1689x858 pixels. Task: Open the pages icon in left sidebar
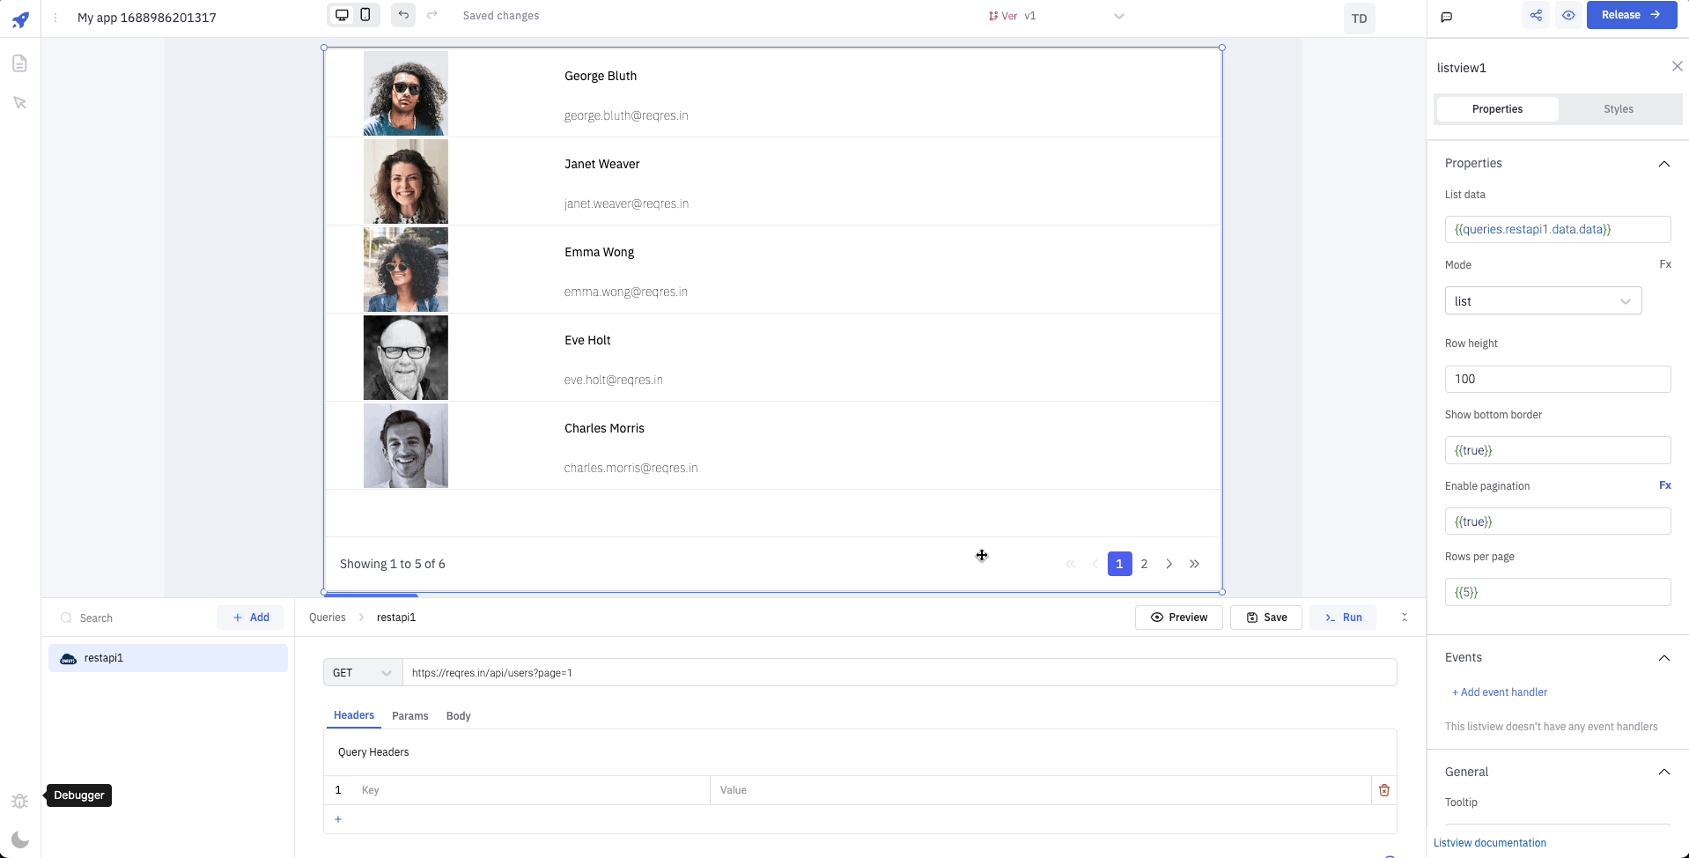19,63
